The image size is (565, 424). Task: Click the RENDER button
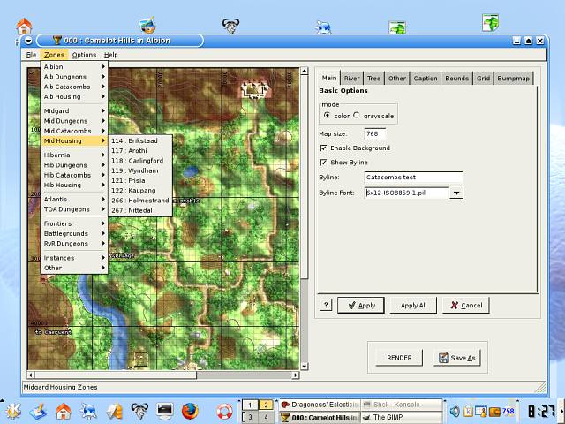point(399,358)
